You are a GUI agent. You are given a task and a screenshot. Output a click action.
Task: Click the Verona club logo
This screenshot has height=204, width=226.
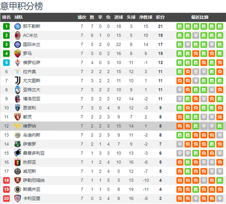(18, 126)
